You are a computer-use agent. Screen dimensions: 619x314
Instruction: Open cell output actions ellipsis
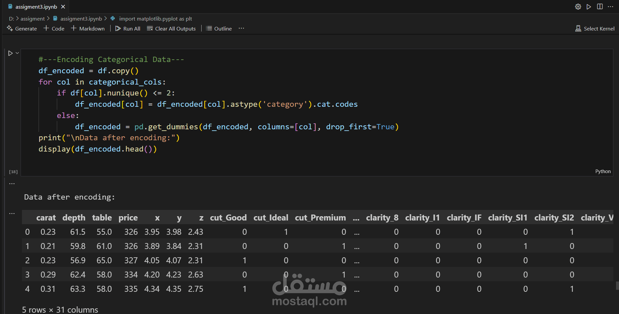coord(12,183)
